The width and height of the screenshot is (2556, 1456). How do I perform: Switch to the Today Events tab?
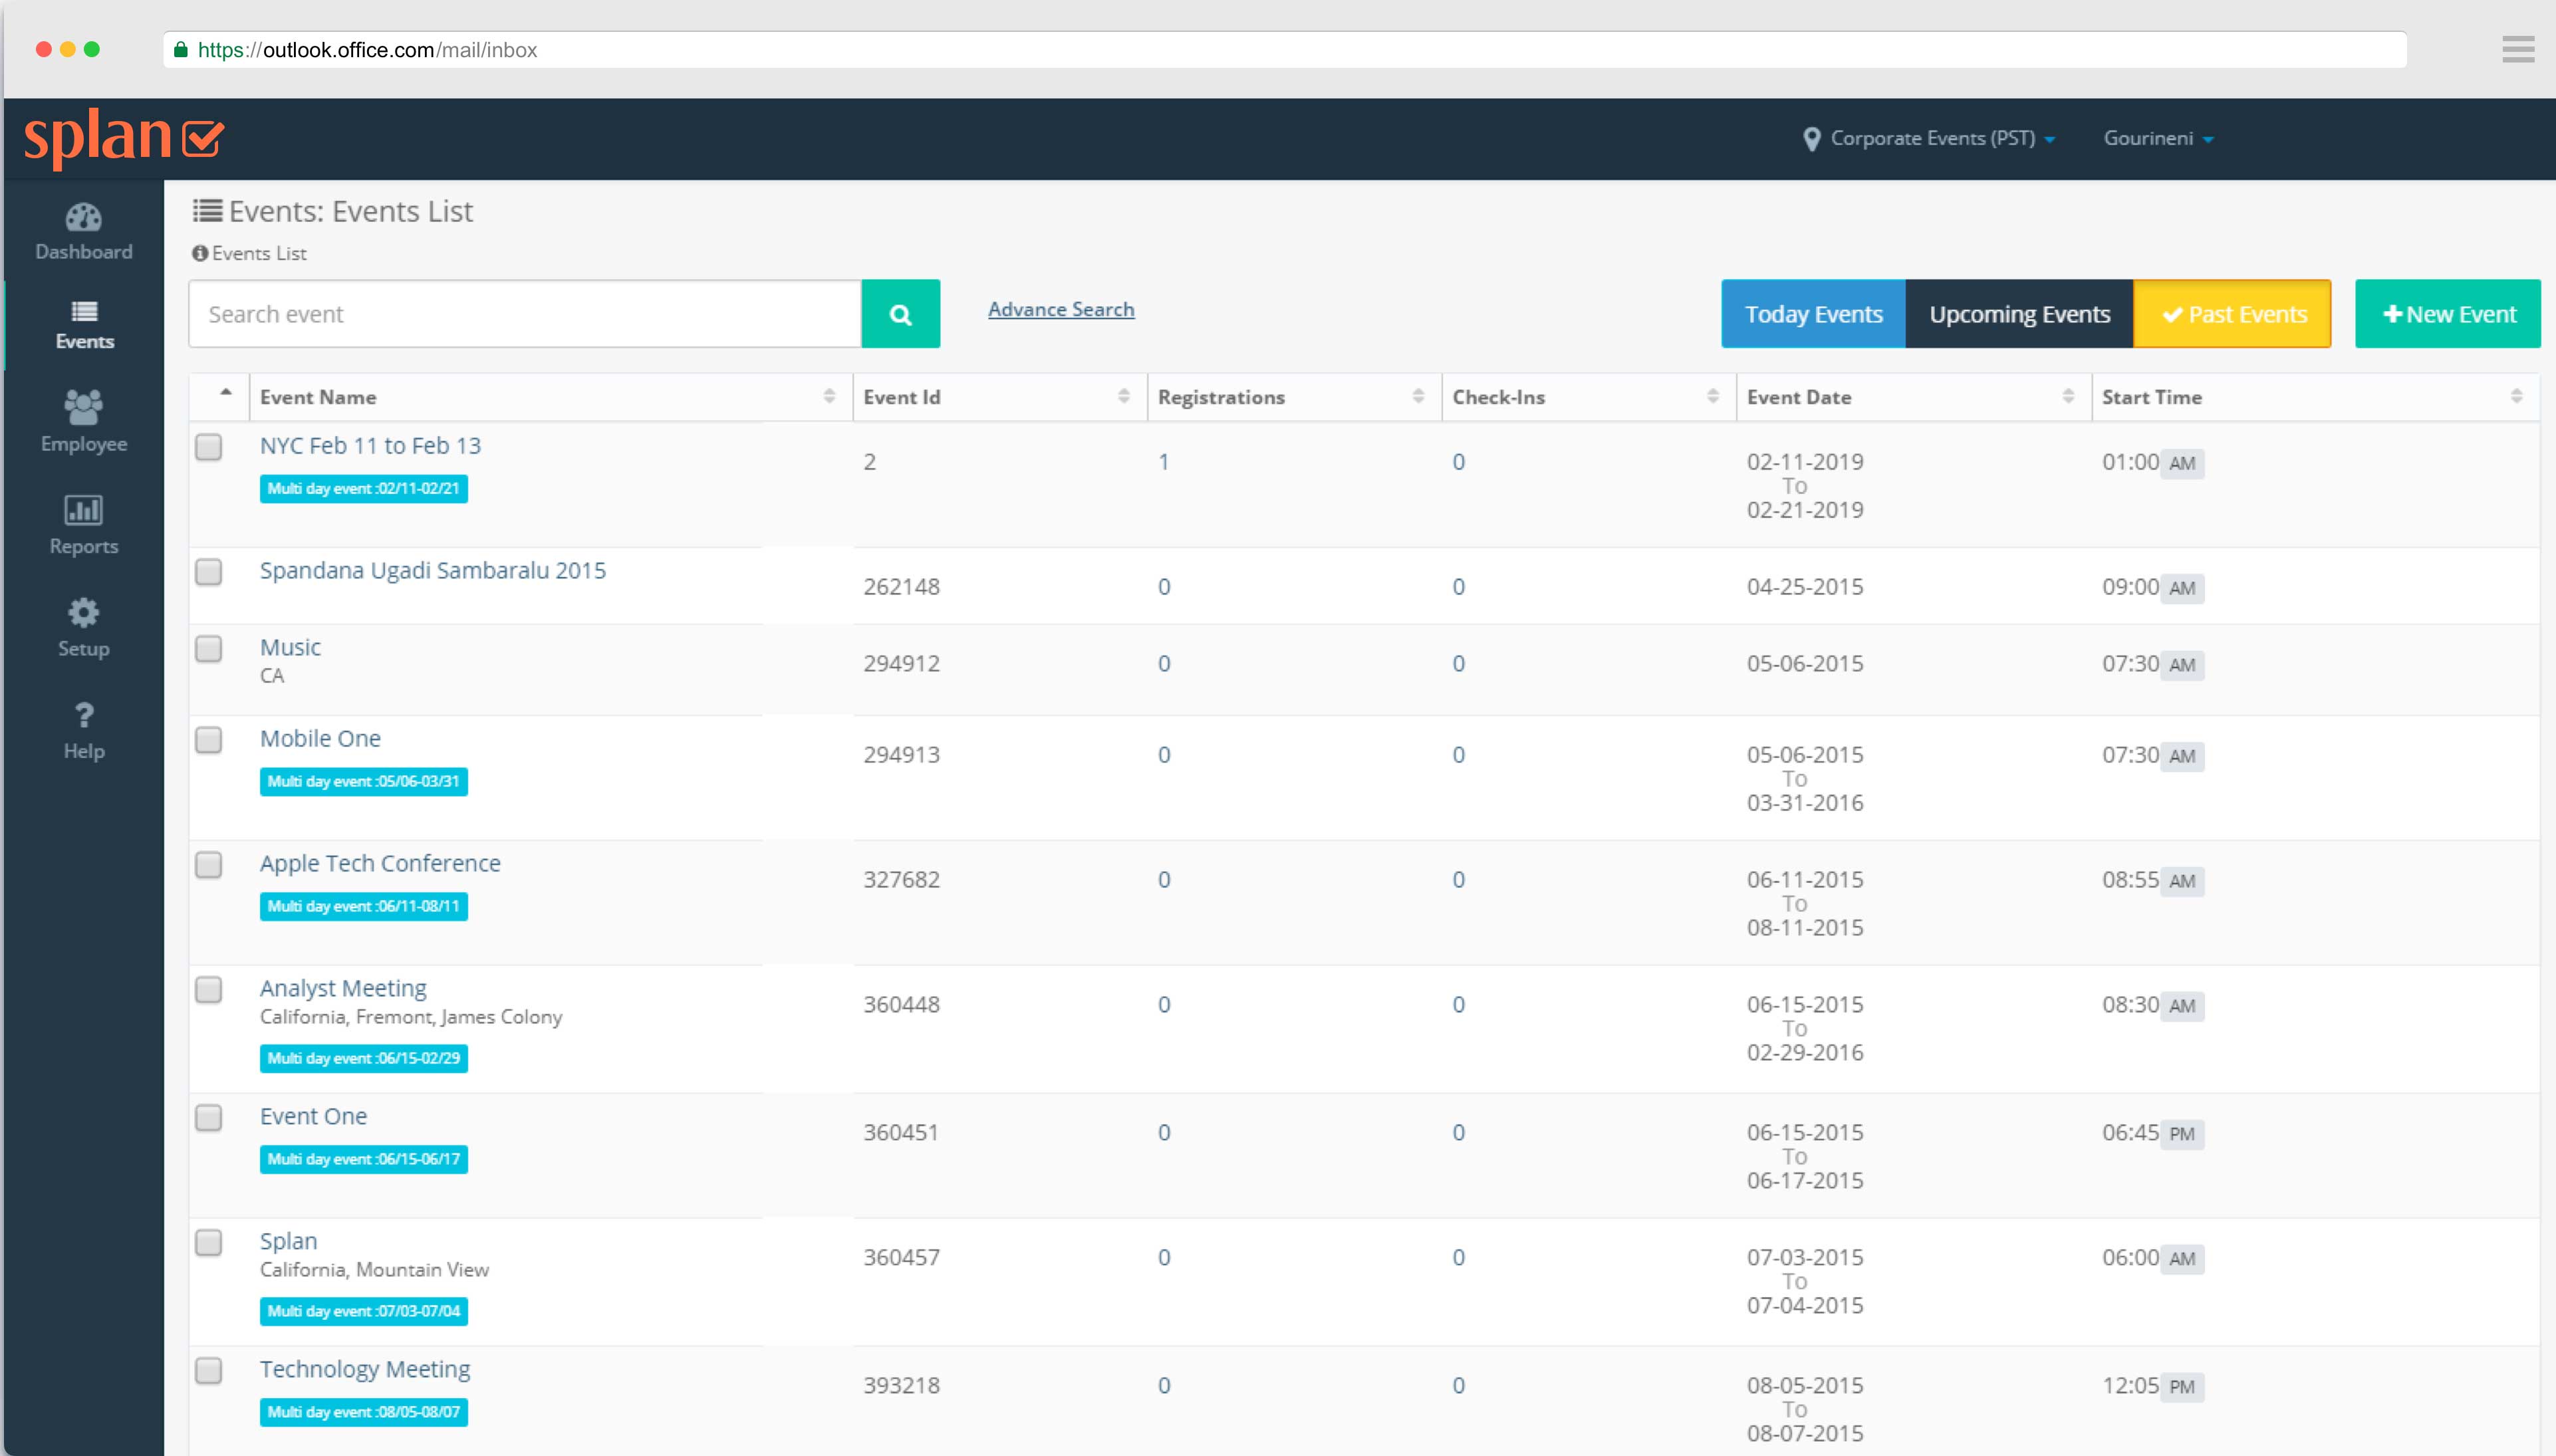point(1812,314)
